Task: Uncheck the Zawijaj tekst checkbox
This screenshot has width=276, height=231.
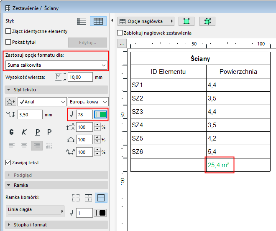Action: [x=8, y=163]
